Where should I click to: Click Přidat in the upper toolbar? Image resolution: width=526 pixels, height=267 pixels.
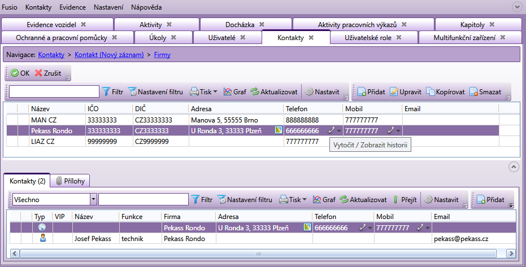click(x=371, y=92)
